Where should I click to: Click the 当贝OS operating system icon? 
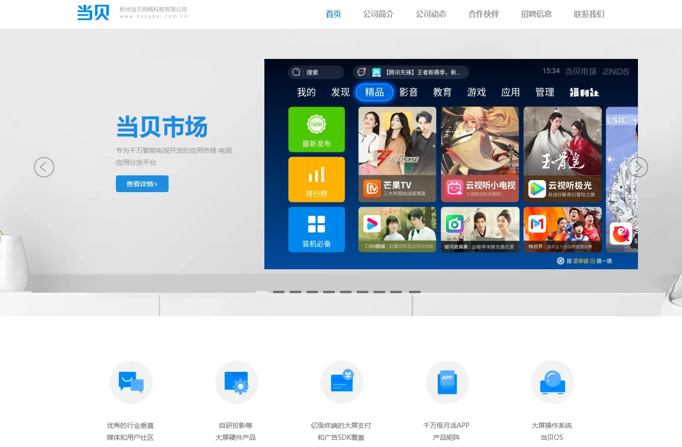[x=553, y=382]
